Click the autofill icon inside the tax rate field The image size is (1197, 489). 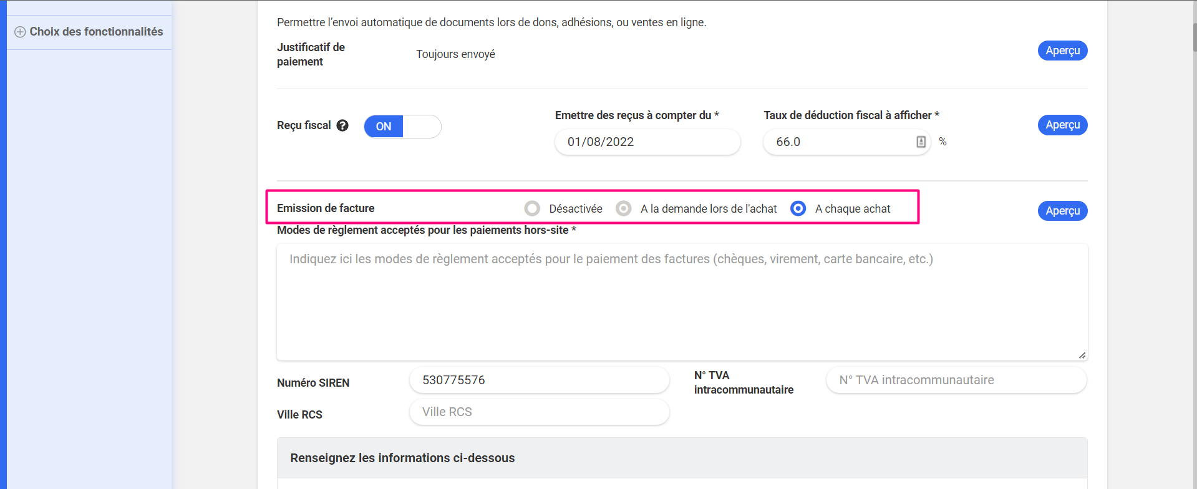921,142
